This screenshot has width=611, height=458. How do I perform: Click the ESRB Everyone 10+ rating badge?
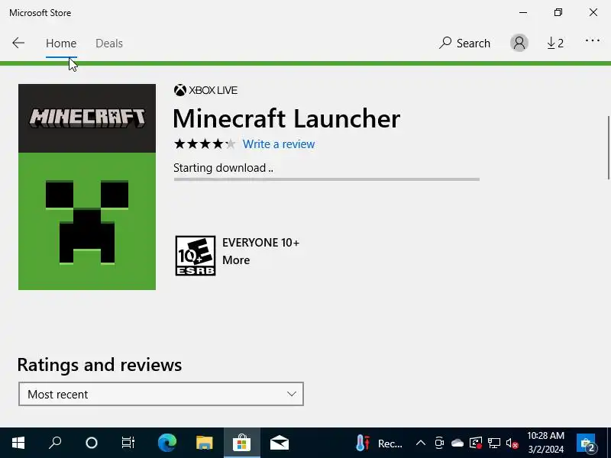click(196, 256)
